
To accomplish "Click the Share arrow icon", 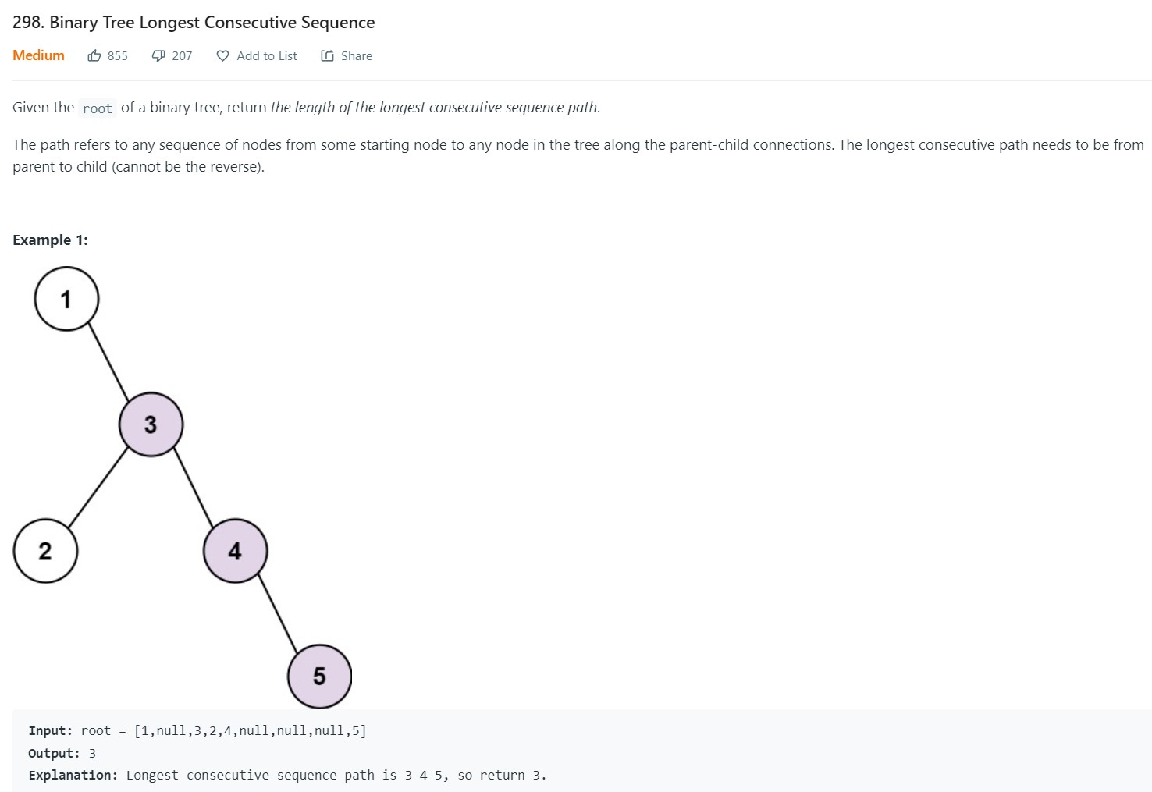I will pos(328,55).
